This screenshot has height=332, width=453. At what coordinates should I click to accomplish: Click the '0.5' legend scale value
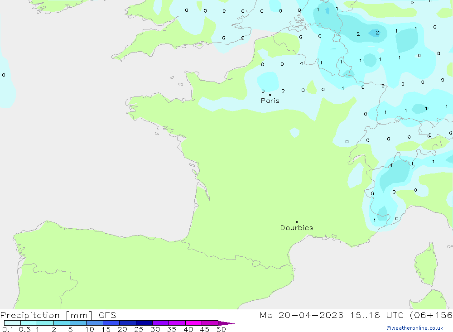pyautogui.click(x=24, y=329)
